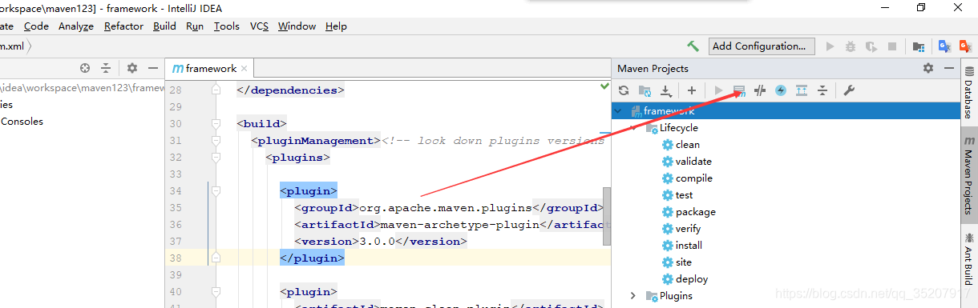The width and height of the screenshot is (978, 308).
Task: Click the red translate icon
Action: pyautogui.click(x=965, y=46)
